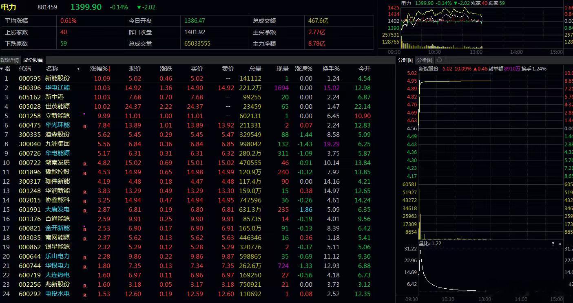Click the R marker on 大唐发电 row
Viewport: 573px width, 303px height.
pos(85,211)
